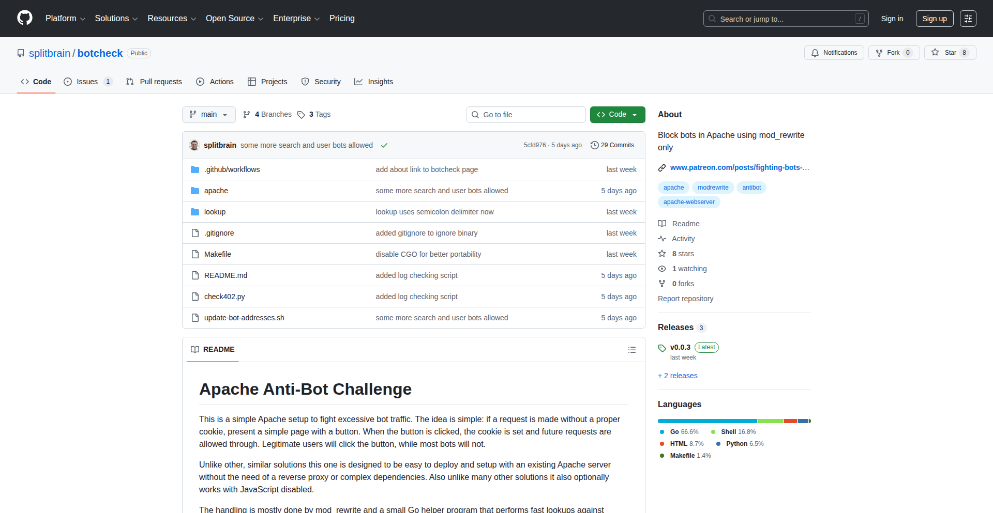Click the Sign up button

tap(935, 19)
